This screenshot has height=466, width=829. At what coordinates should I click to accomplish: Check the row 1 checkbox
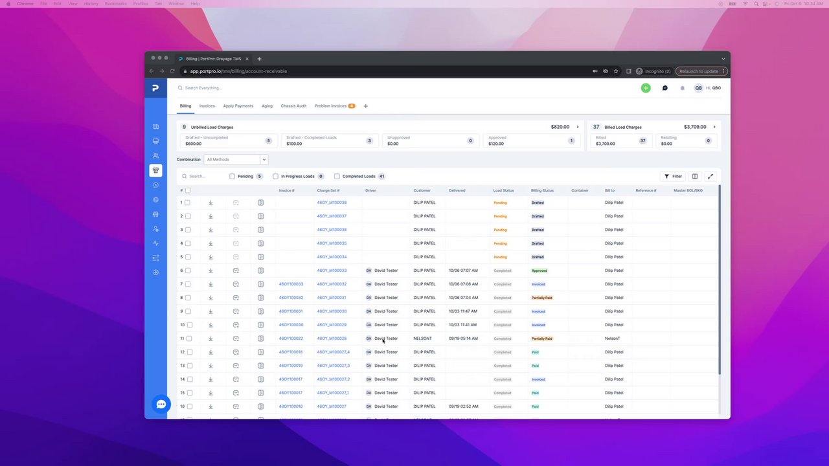pos(188,203)
